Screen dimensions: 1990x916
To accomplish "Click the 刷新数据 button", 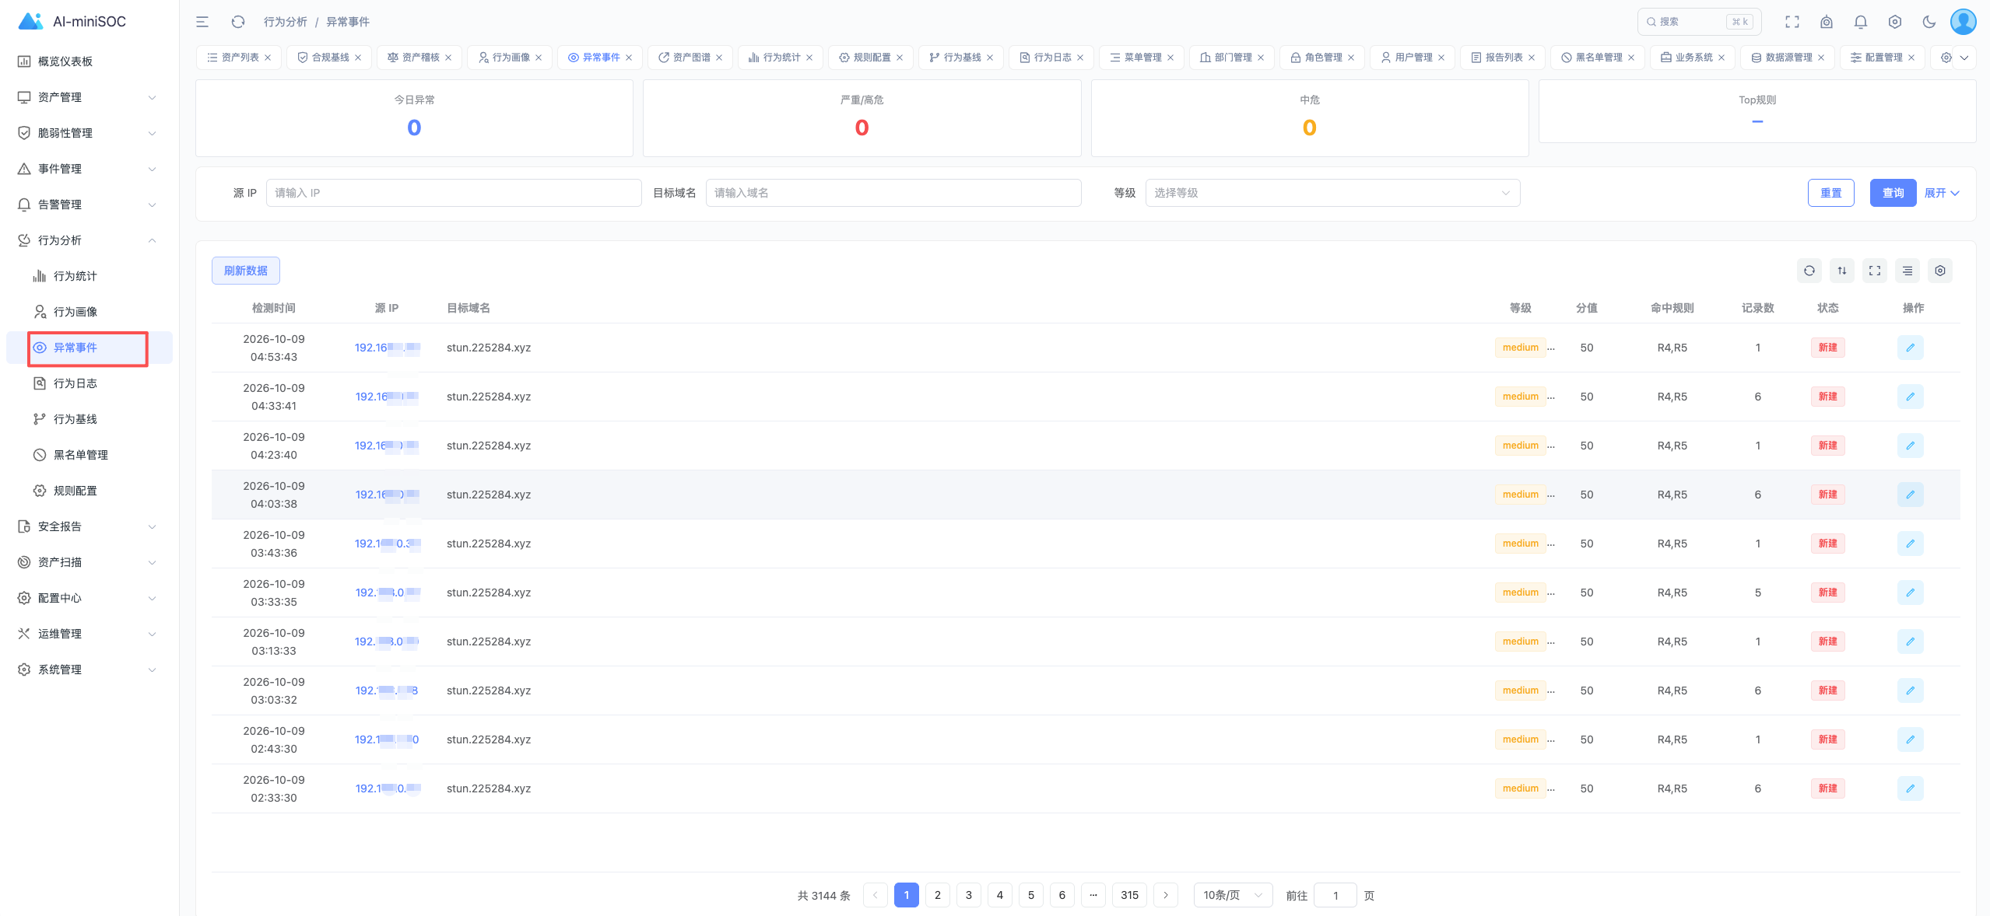I will pyautogui.click(x=246, y=271).
